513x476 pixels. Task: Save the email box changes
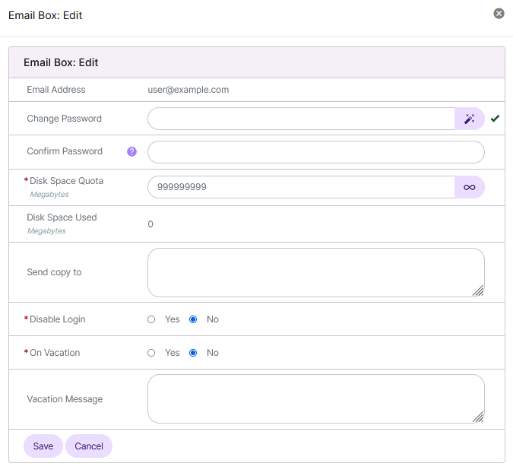tap(43, 446)
